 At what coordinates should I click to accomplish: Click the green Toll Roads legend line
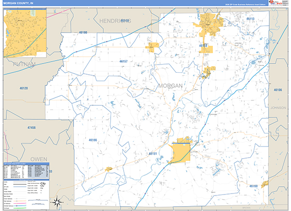19,208
